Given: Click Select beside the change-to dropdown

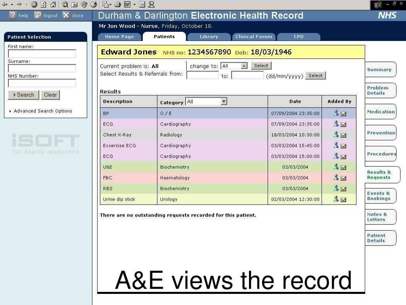Looking at the screenshot, I should 261,66.
